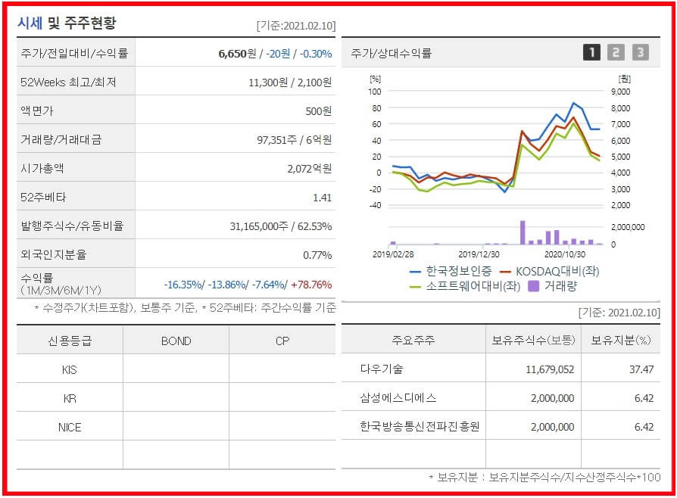
Task: Click the 52Weeks 최고/최저 row label
Action: click(68, 82)
